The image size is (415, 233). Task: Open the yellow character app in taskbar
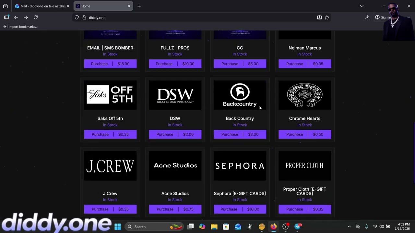coord(262,227)
